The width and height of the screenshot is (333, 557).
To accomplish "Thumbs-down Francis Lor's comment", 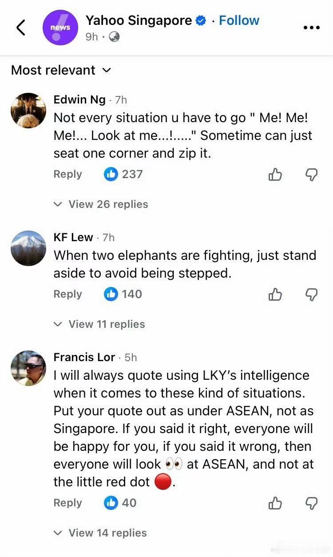I will pos(312,503).
